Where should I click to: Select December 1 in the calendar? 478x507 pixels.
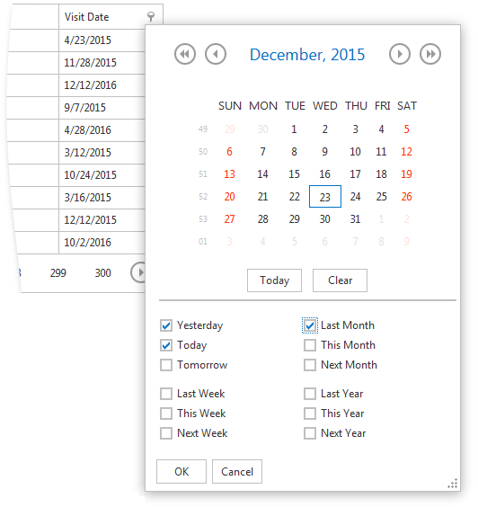294,129
